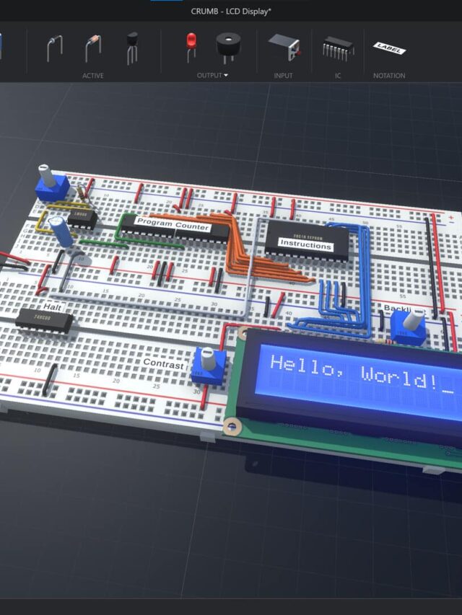The image size is (462, 615).
Task: Select the yellow wire near the LM555
Action: [x=40, y=223]
